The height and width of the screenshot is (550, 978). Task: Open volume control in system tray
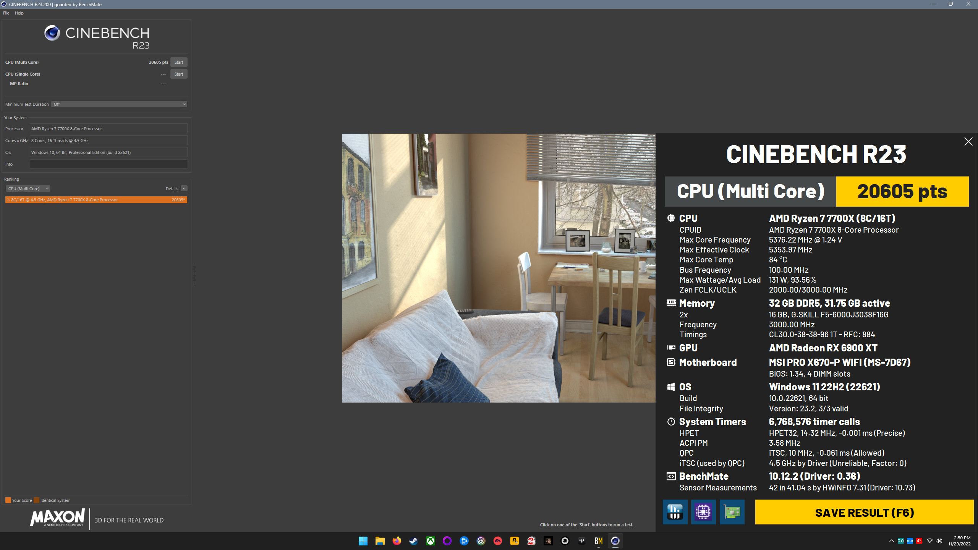click(939, 541)
